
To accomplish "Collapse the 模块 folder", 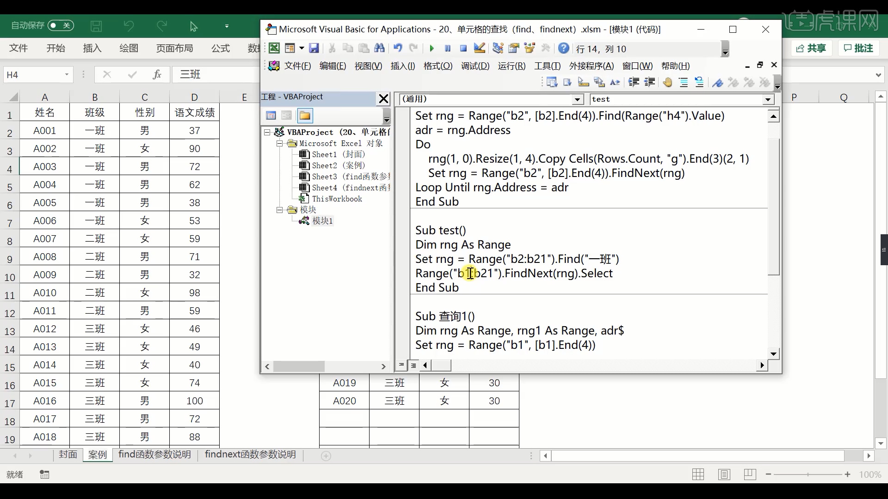I will coord(279,210).
